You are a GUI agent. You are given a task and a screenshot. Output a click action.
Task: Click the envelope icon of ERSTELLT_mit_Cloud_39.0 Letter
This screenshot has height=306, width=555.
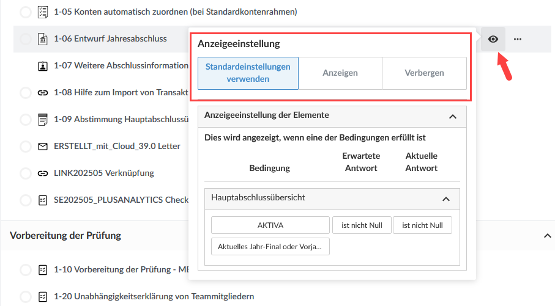(43, 147)
